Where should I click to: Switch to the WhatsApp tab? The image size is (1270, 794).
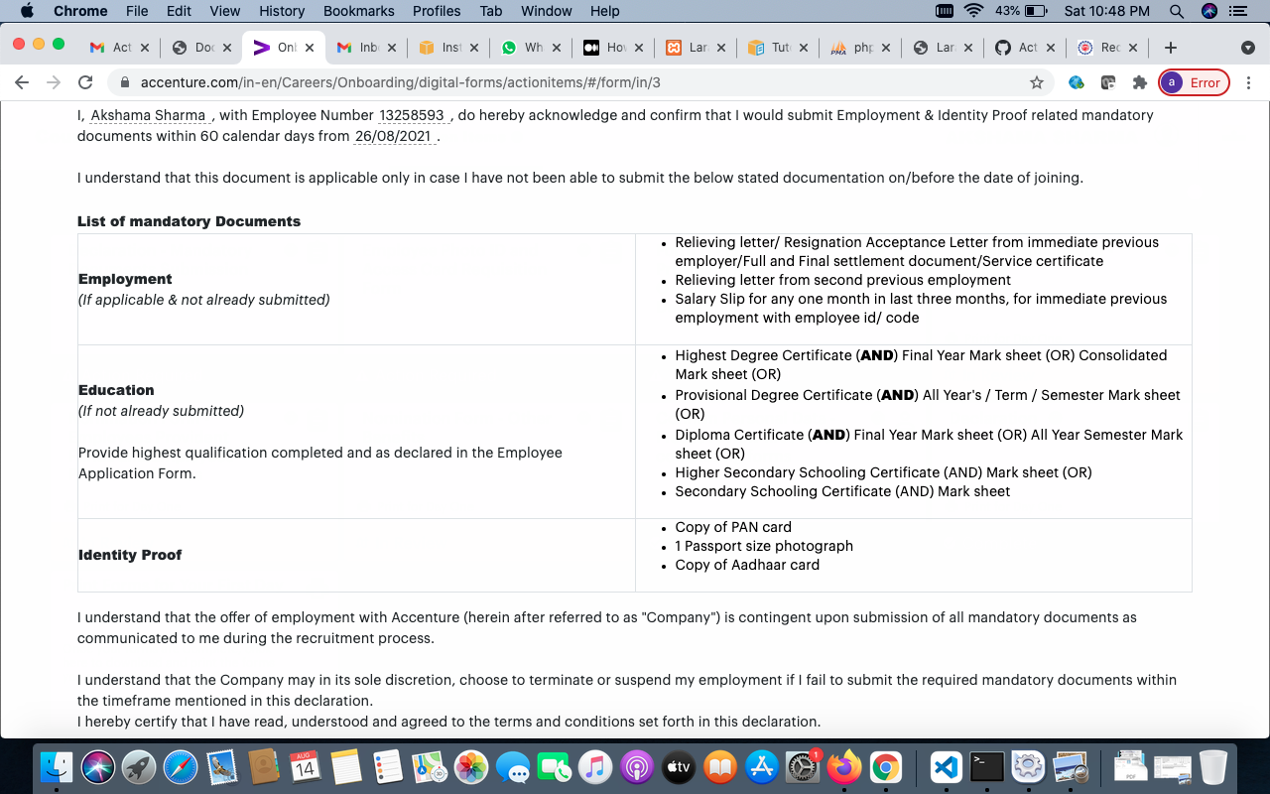pyautogui.click(x=531, y=48)
